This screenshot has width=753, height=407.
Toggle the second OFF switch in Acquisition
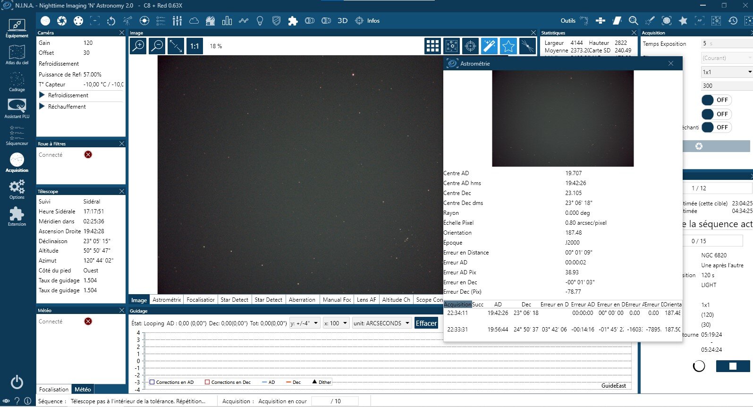[x=716, y=114]
